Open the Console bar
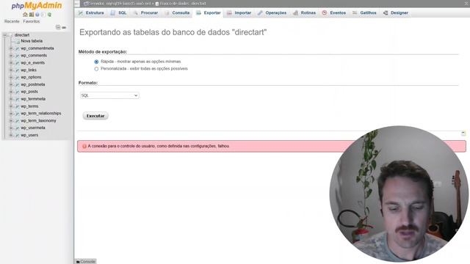This screenshot has height=264, width=470. pos(86,261)
